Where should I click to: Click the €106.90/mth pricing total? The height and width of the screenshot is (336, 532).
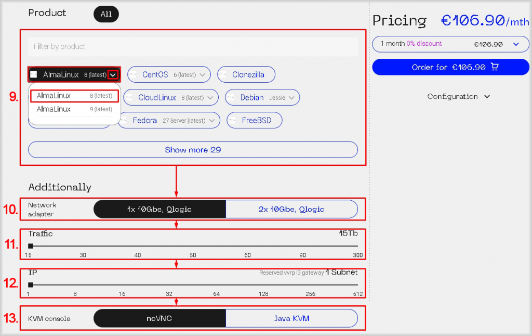point(485,21)
